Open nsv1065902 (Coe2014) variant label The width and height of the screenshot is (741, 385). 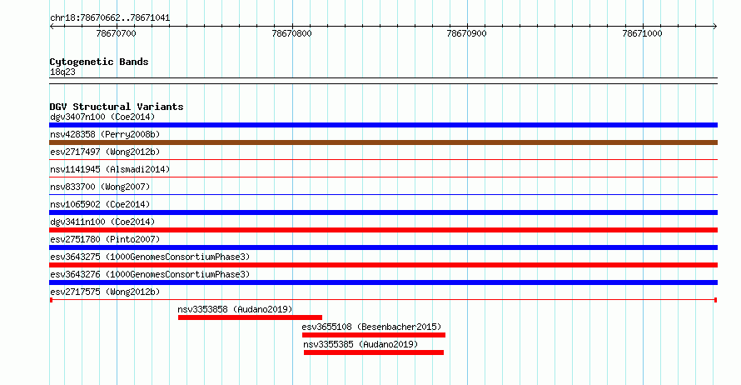100,204
